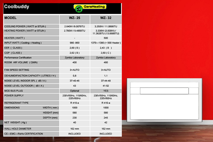
Task: Click the DEHUMIDIFIACTION CAPACITY label
Action: point(30,76)
